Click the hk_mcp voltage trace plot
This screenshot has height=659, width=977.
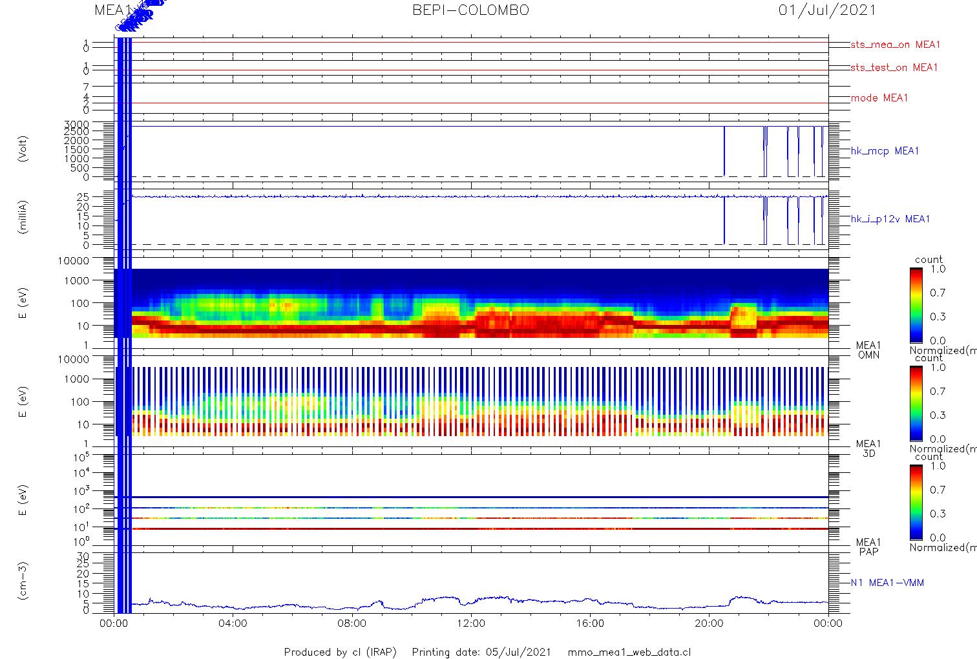471,151
